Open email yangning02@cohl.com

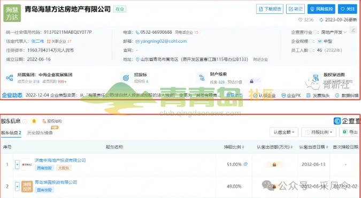tap(164, 41)
